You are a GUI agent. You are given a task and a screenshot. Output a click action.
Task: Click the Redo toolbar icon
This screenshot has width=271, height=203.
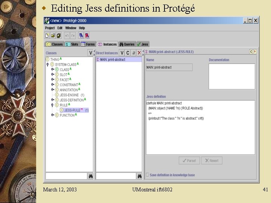(73, 36)
